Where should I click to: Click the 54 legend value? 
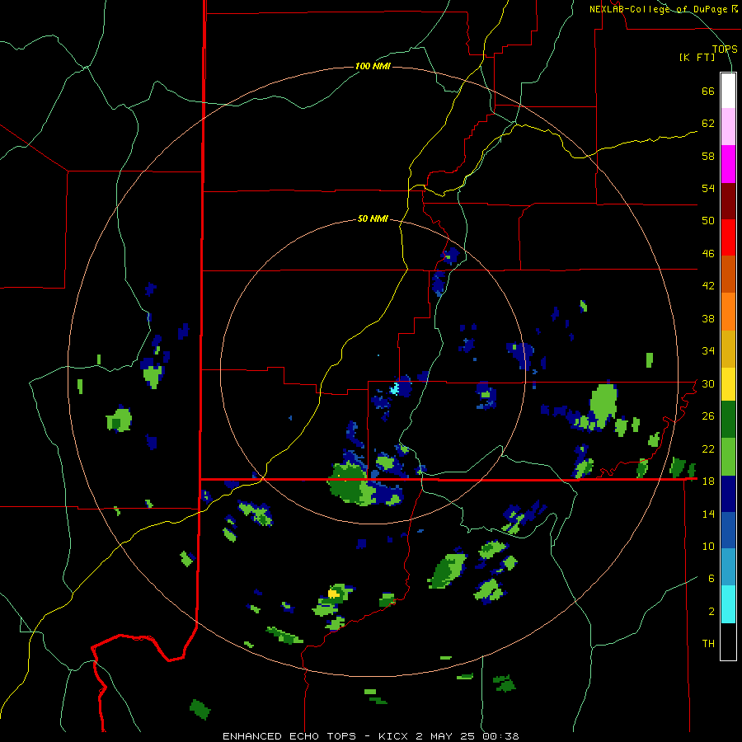click(x=708, y=188)
